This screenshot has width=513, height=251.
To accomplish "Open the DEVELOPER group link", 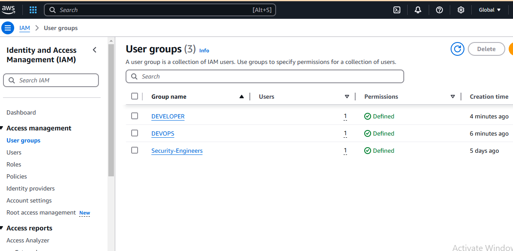I will [x=168, y=116].
